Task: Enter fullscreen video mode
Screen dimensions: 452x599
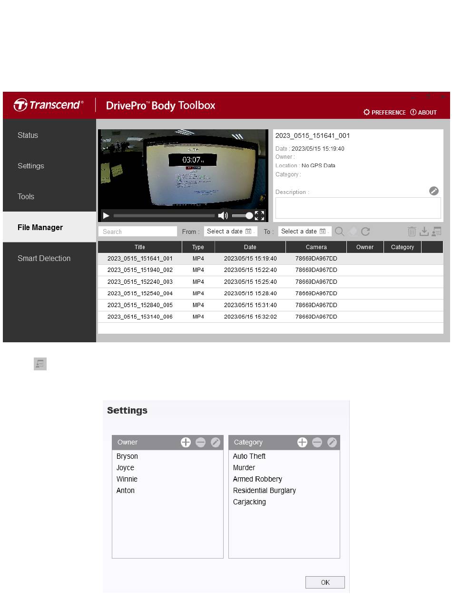Action: (x=259, y=216)
